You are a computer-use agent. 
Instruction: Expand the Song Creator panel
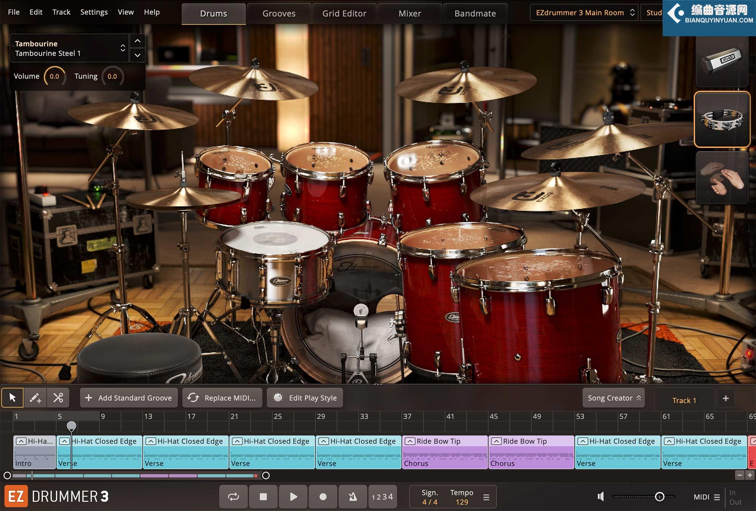[613, 398]
